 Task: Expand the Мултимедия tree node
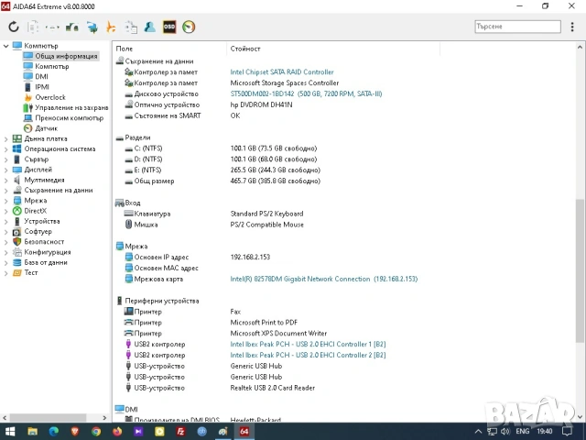coord(5,180)
